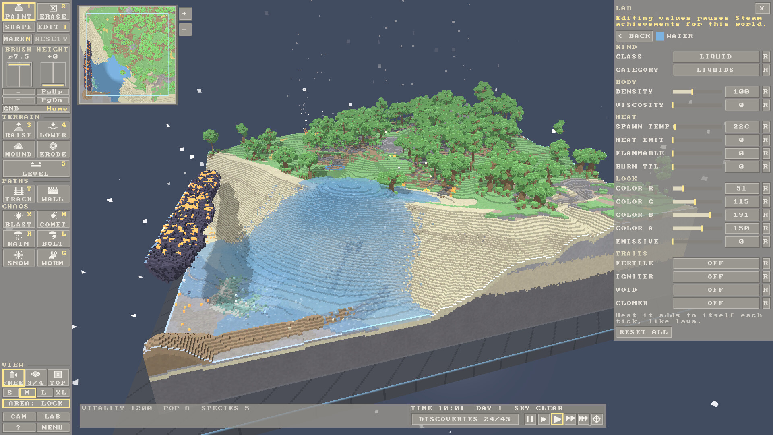
Task: Start the Rain chaos tool
Action: pyautogui.click(x=19, y=239)
